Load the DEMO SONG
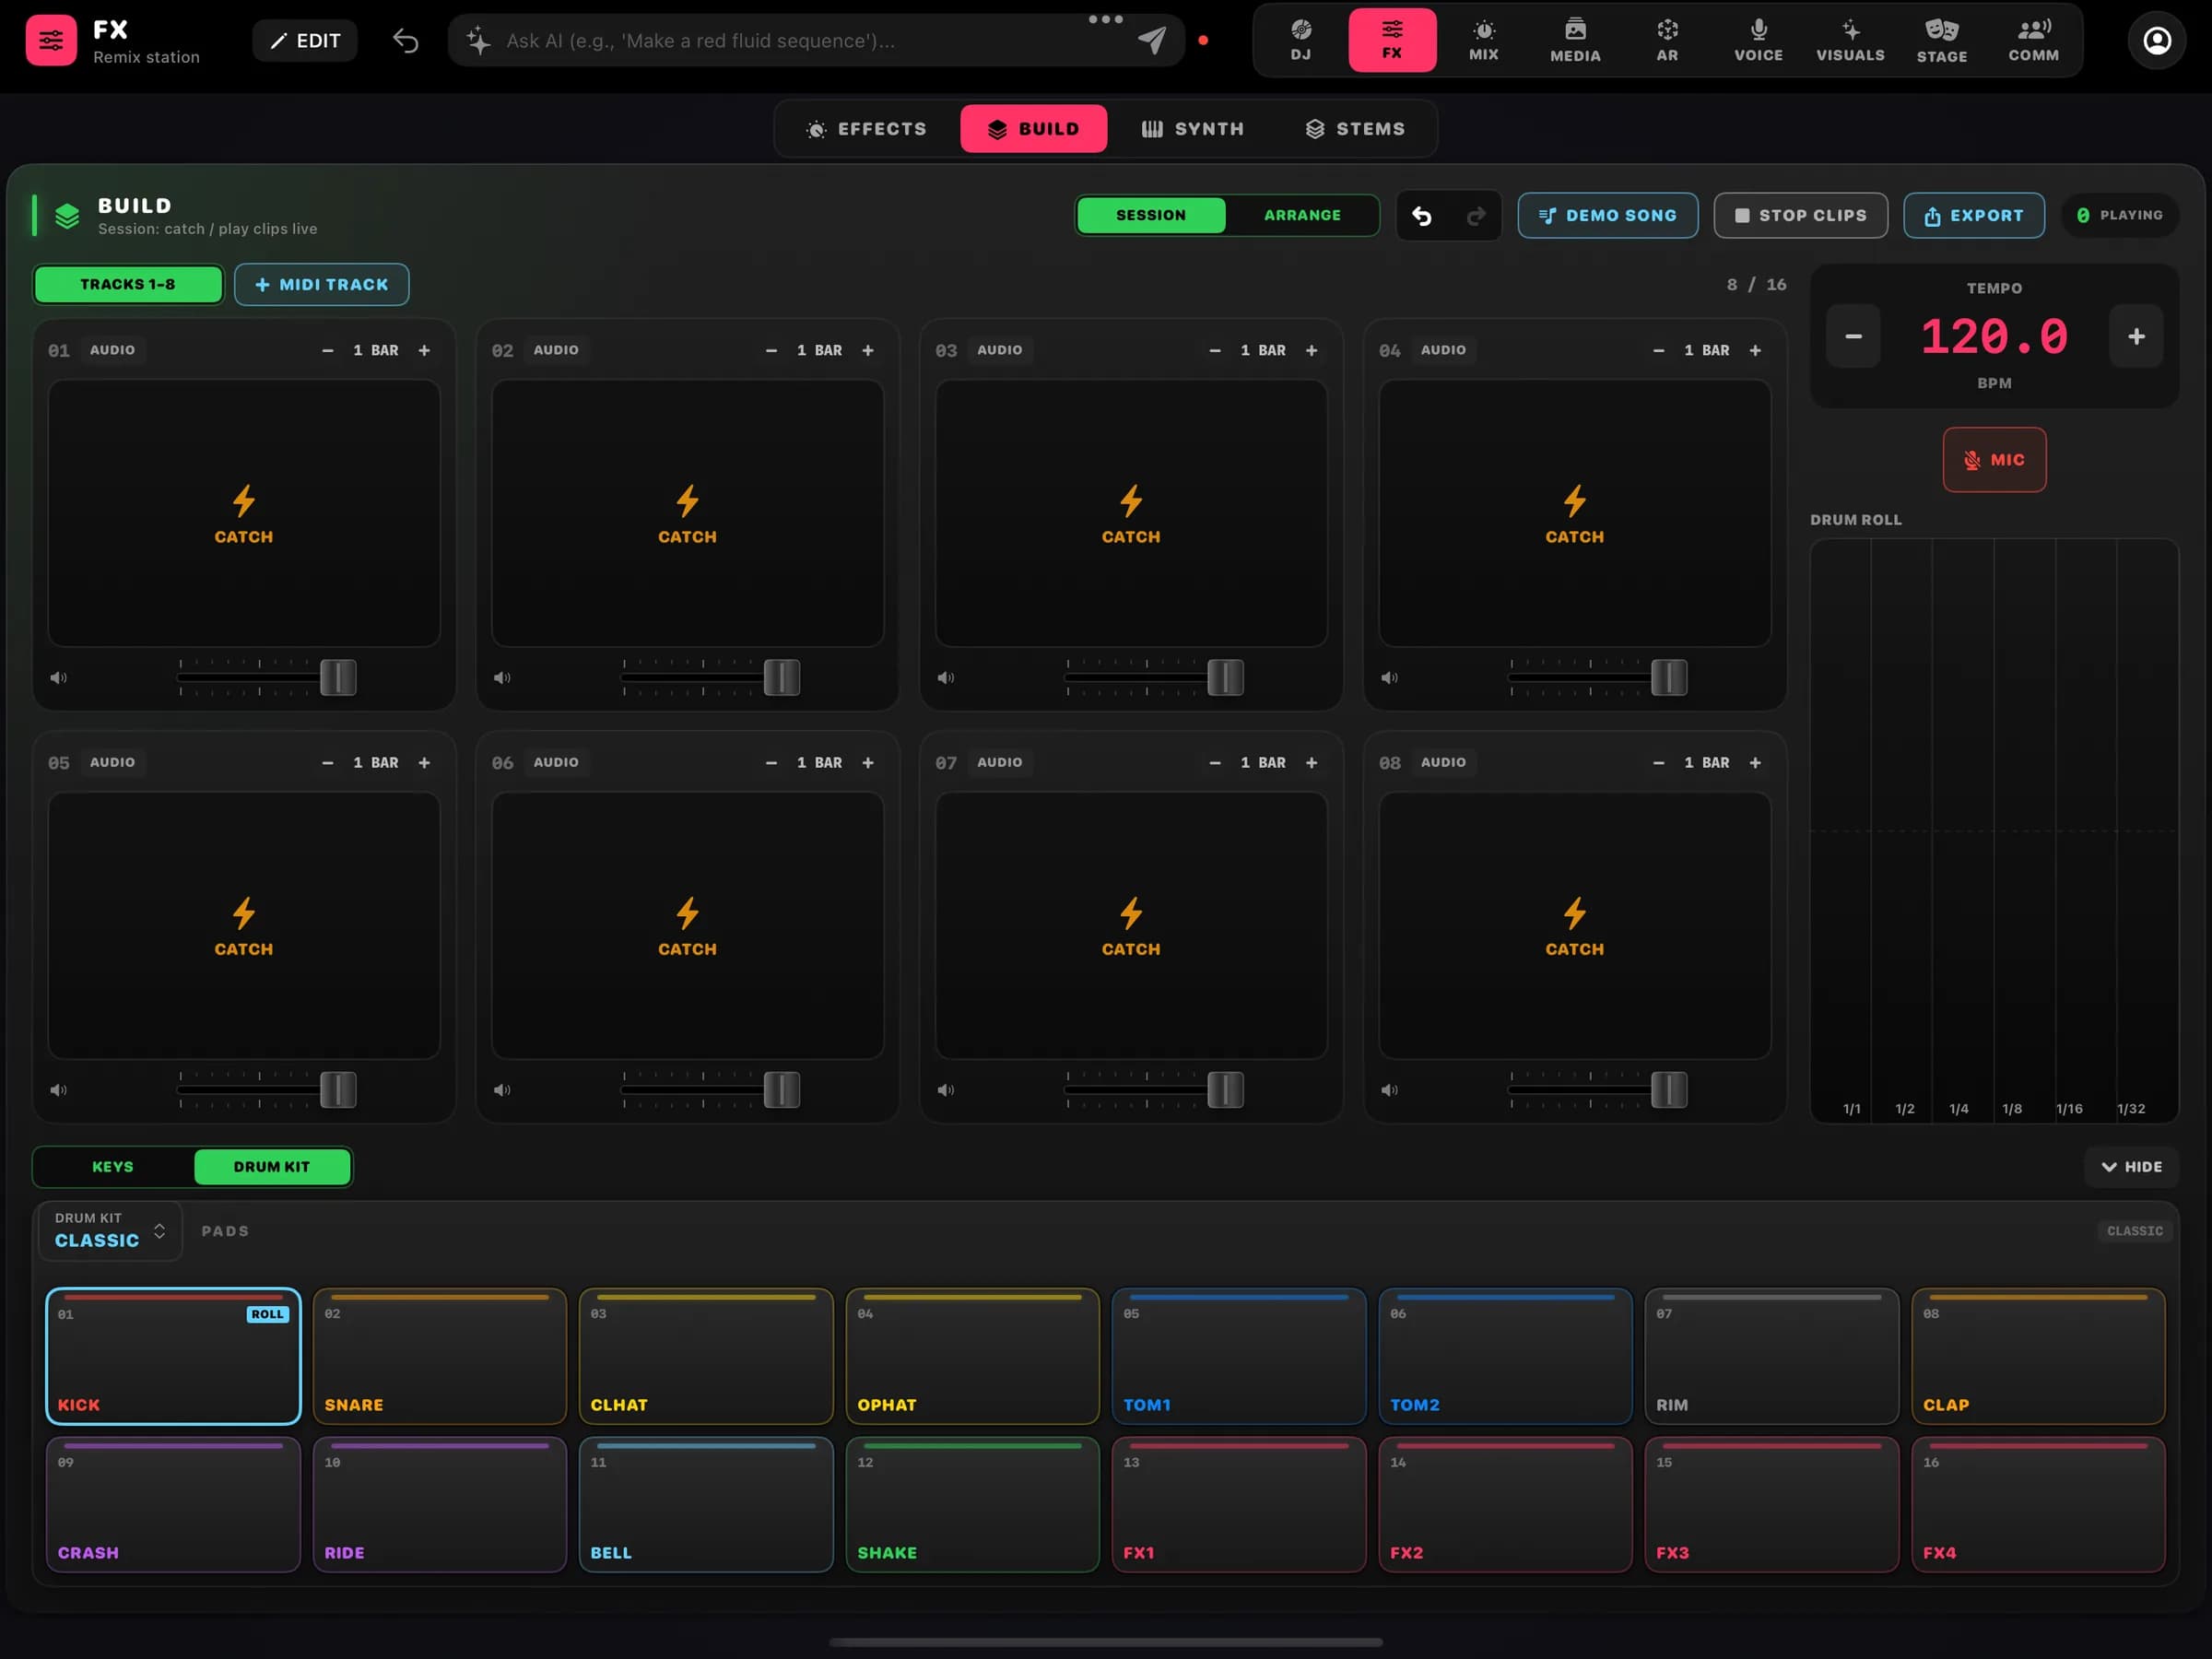 pos(1607,215)
